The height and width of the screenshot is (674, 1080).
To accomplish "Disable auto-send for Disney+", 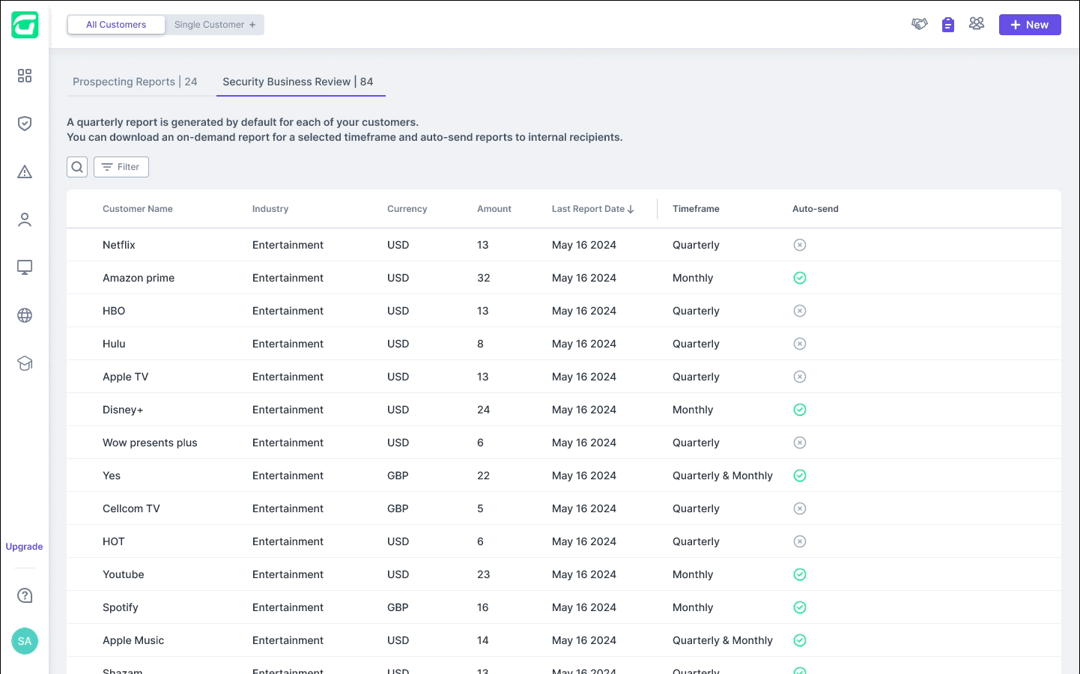I will tap(800, 410).
